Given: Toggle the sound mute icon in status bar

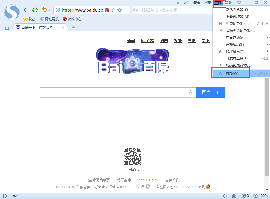Looking at the screenshot, I should pos(225,196).
